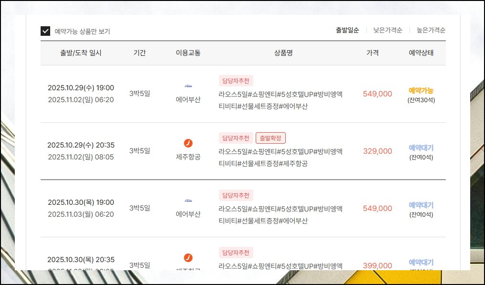Click 담당자추천 badge in 10.30 19:00 row

(236, 195)
